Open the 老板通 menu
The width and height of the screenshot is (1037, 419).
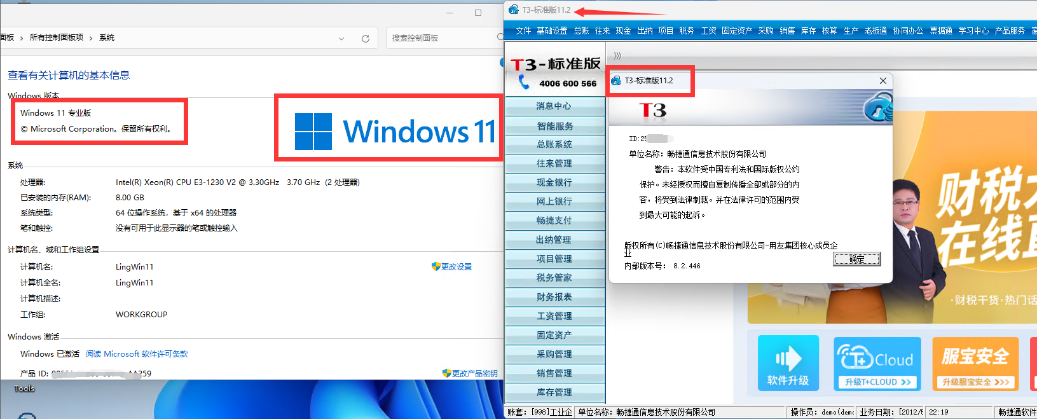pyautogui.click(x=876, y=31)
